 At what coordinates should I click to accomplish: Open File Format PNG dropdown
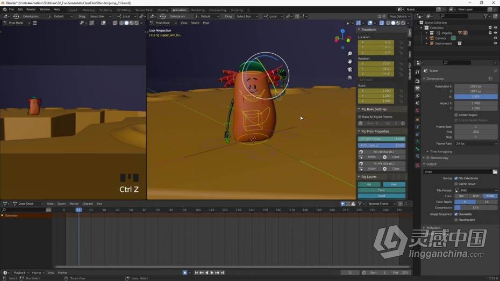click(476, 191)
